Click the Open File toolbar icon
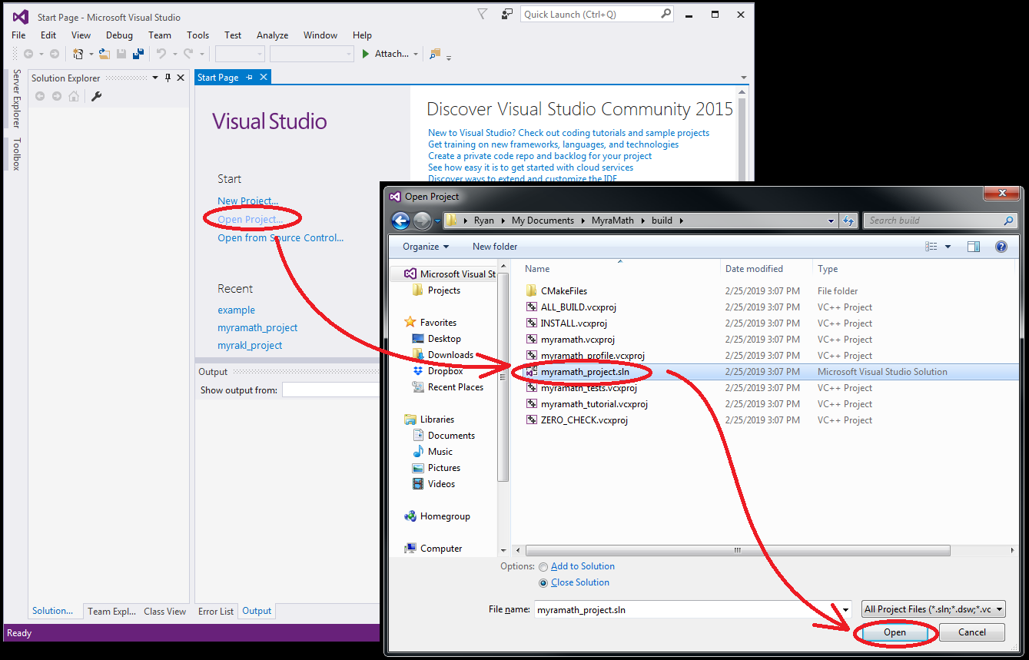Screen dimensions: 1029x660 pos(104,54)
